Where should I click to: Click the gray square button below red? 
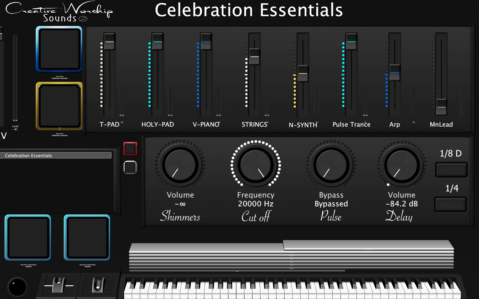pos(130,167)
